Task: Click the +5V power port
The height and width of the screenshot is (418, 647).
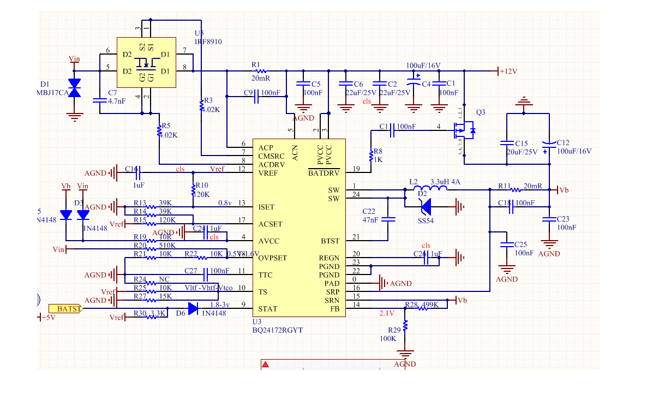Action: [46, 317]
